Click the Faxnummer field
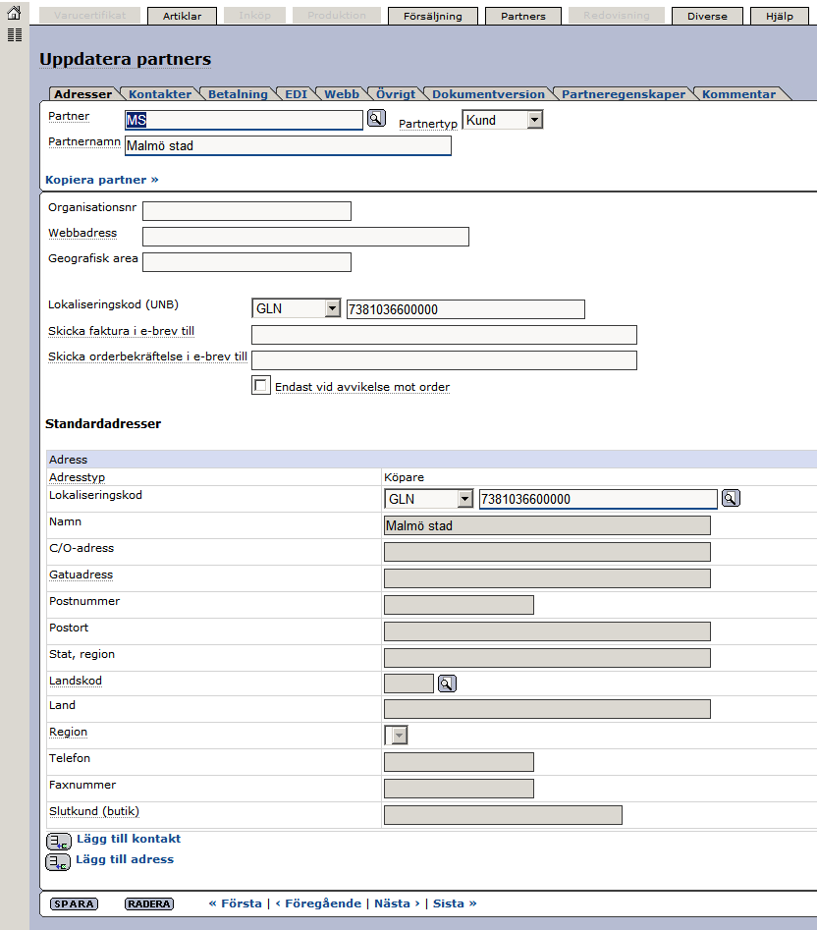 pyautogui.click(x=459, y=789)
